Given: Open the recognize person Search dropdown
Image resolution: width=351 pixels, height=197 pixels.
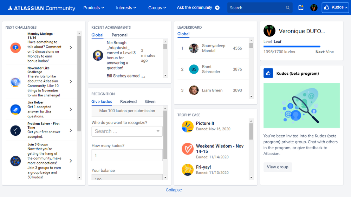Looking at the screenshot, I should [x=127, y=131].
